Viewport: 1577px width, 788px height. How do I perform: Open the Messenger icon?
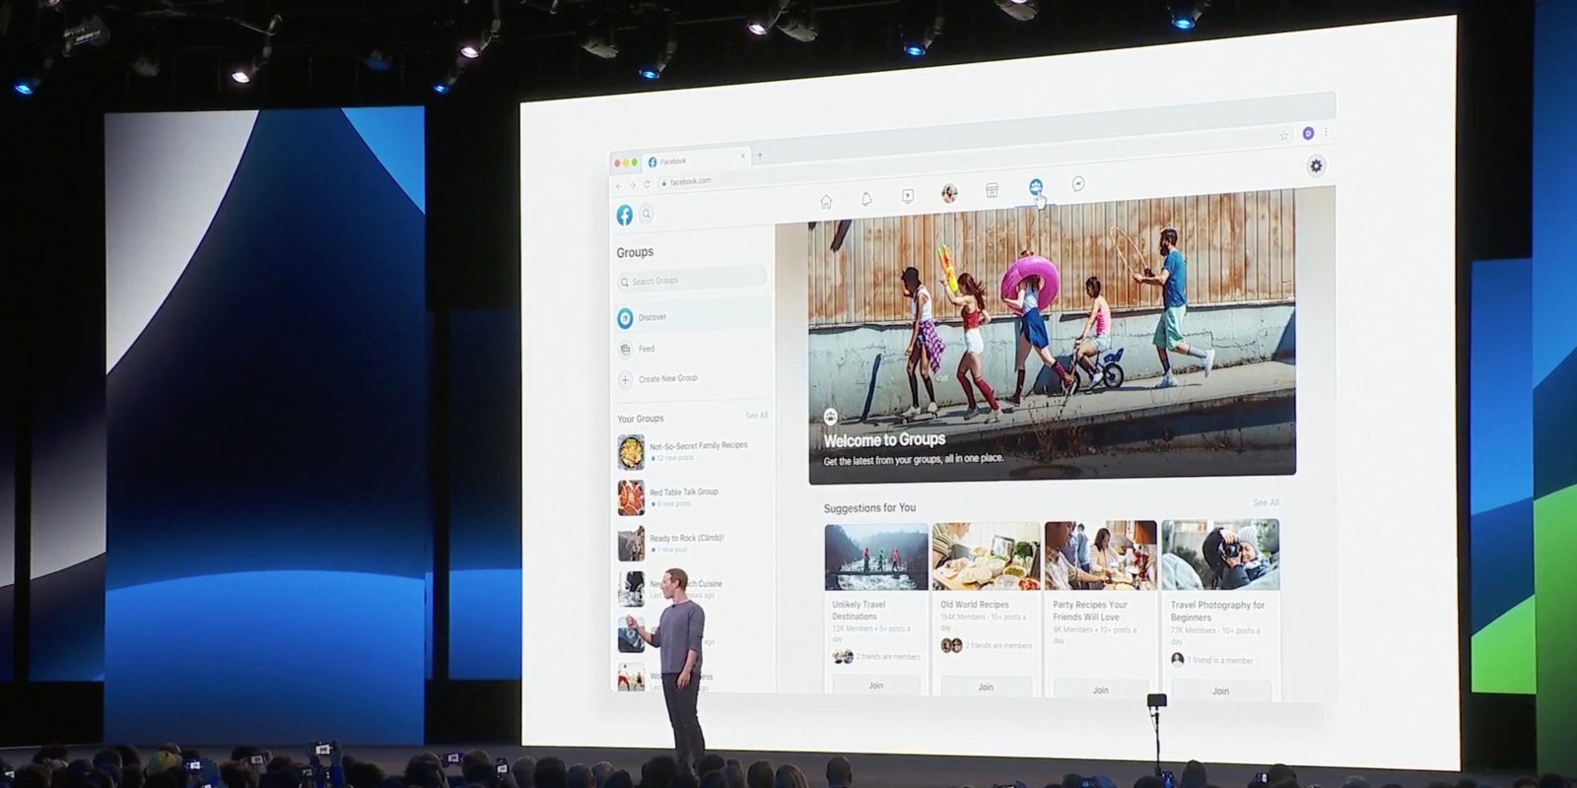pos(1078,184)
